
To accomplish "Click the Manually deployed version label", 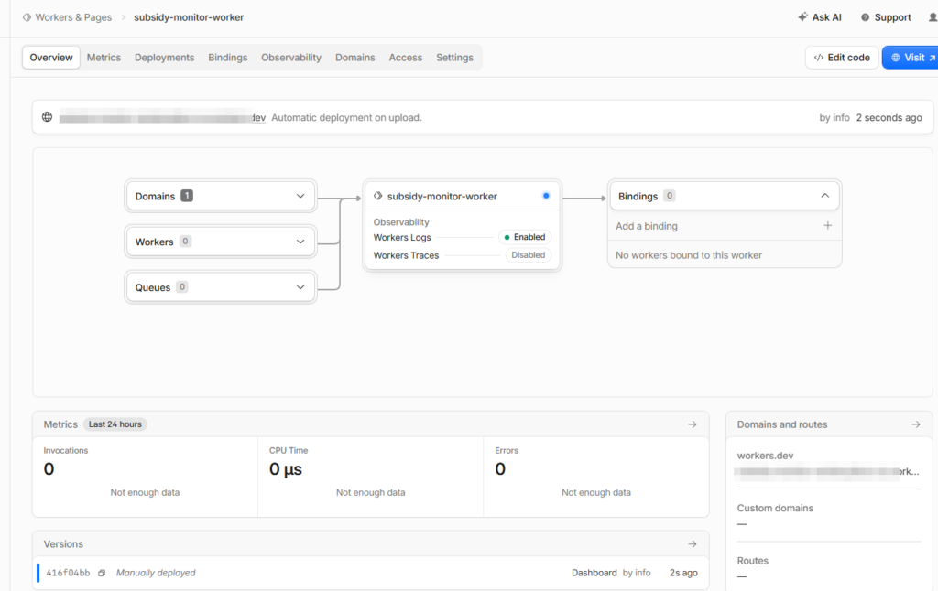I will [x=156, y=573].
